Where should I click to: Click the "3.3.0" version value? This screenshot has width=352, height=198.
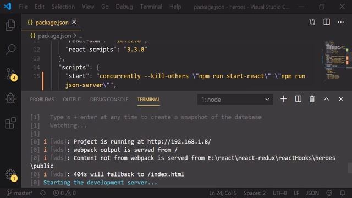136,50
